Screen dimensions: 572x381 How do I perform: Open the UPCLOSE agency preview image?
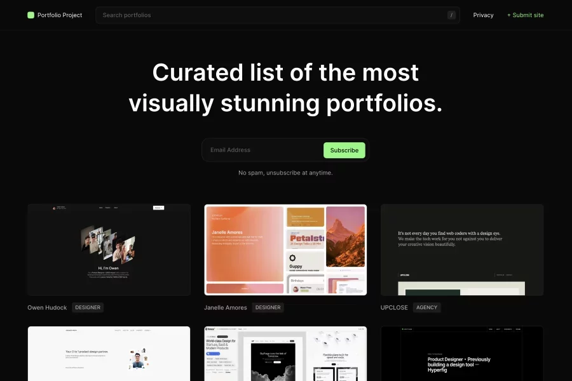click(x=462, y=250)
